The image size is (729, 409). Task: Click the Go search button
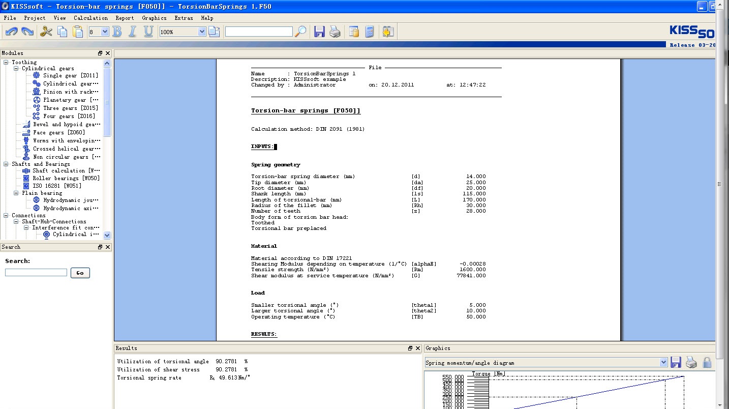click(x=80, y=273)
